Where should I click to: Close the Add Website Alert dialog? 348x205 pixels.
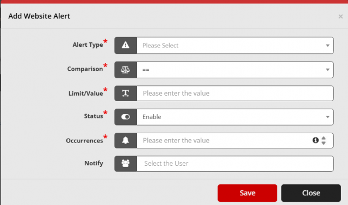click(340, 16)
